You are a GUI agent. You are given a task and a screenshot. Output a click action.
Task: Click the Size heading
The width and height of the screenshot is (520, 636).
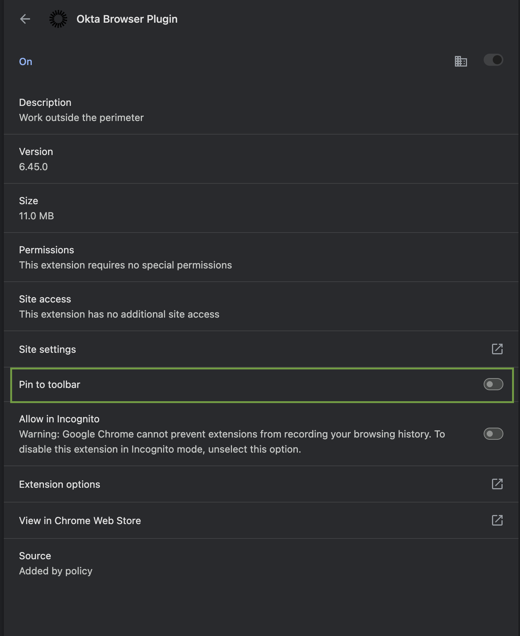point(28,201)
